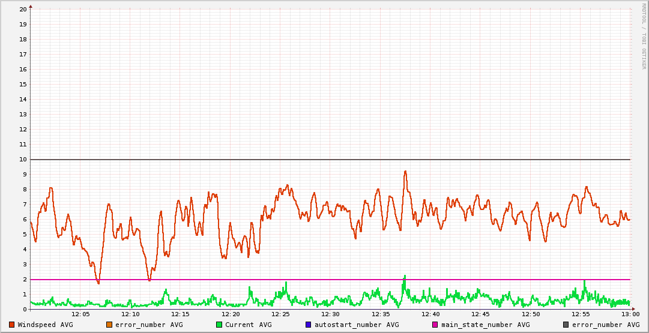This screenshot has width=649, height=333.
Task: Click the highest peak of the windspeed line
Action: (405, 172)
